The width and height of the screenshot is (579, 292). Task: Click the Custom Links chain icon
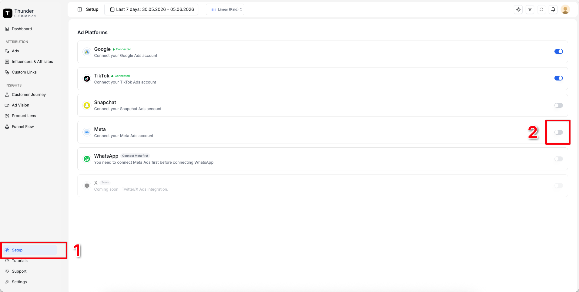7,72
